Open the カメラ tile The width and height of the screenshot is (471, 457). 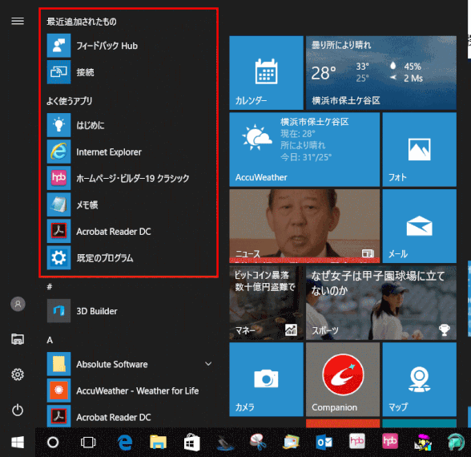[x=266, y=379]
